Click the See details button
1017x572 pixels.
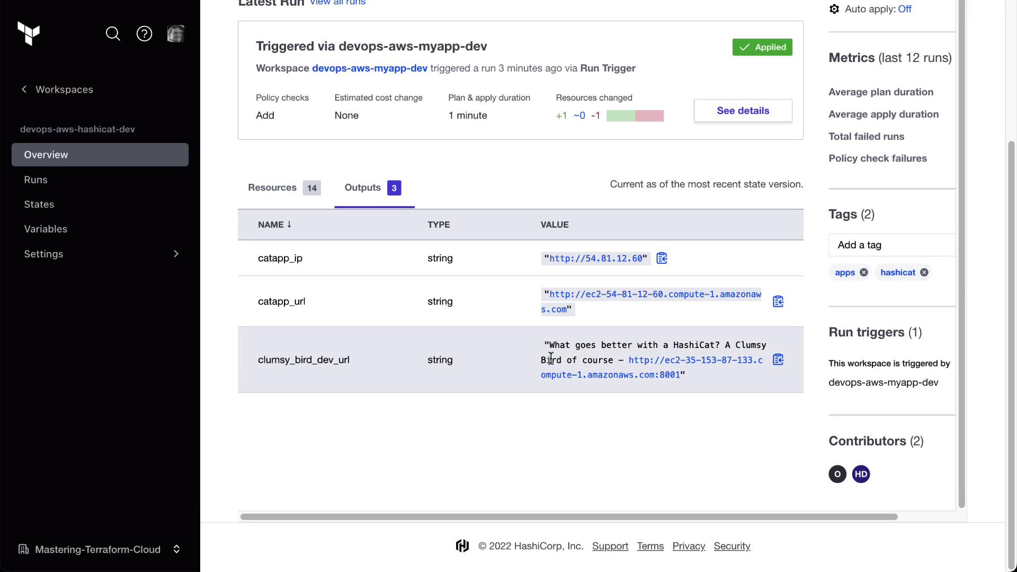coord(743,111)
